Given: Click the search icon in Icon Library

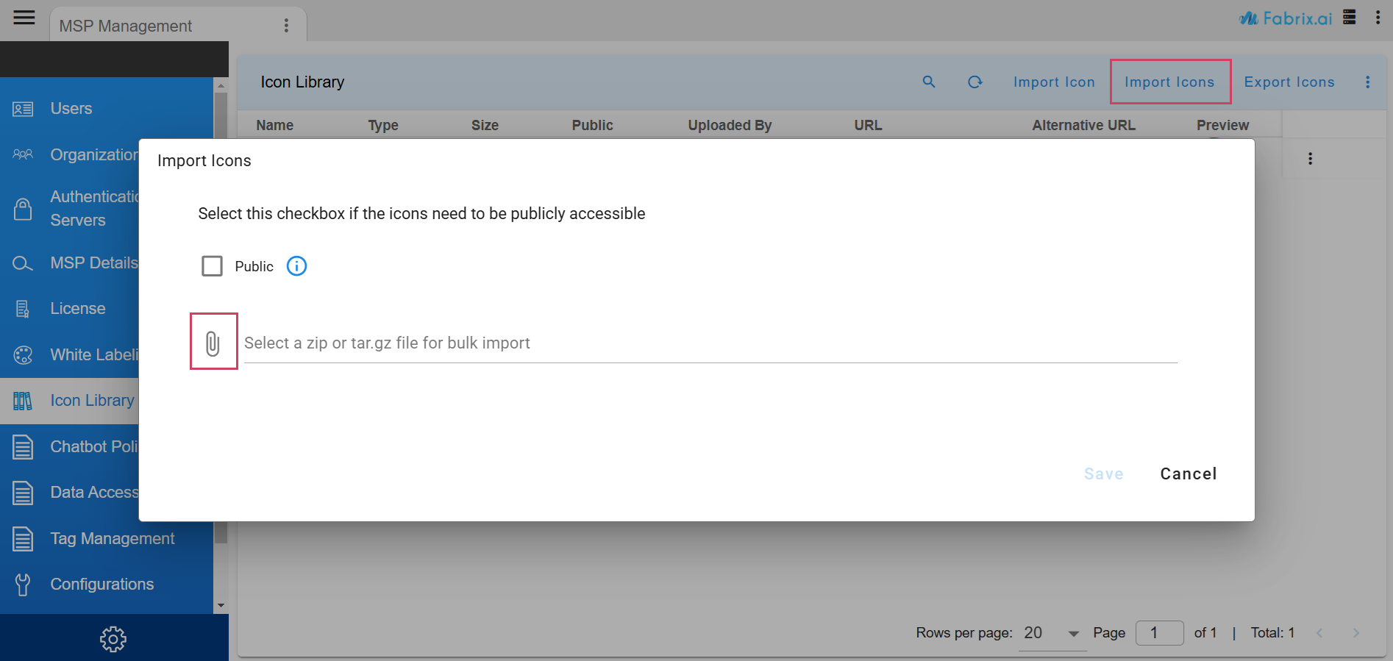Looking at the screenshot, I should pyautogui.click(x=929, y=82).
